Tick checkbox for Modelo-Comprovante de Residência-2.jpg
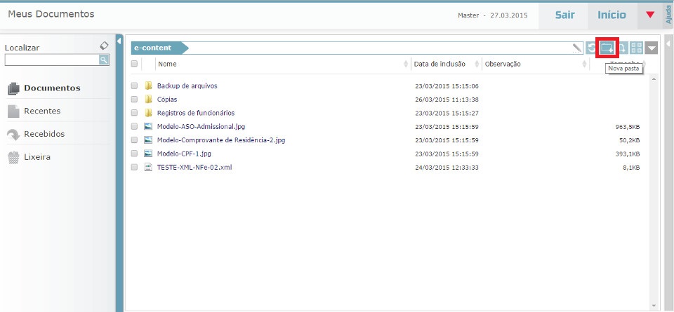674x312 pixels. point(134,140)
